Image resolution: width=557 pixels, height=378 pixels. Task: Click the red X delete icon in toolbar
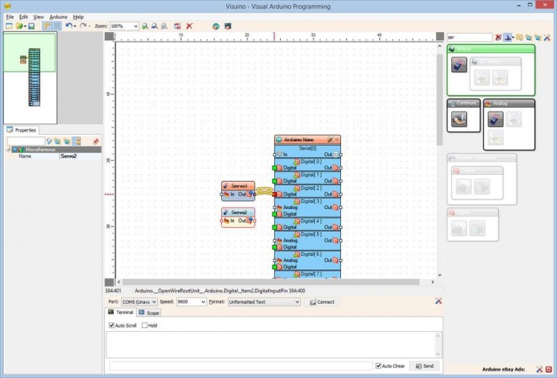click(x=190, y=26)
